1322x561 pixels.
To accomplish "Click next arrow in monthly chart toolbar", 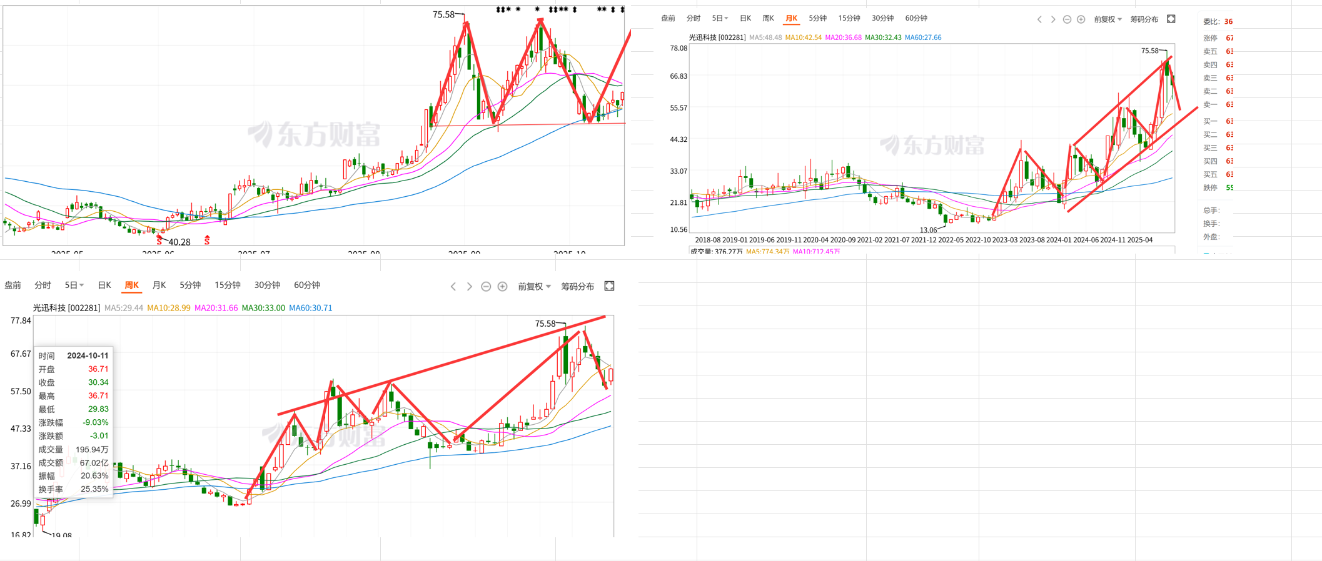I will [1053, 19].
